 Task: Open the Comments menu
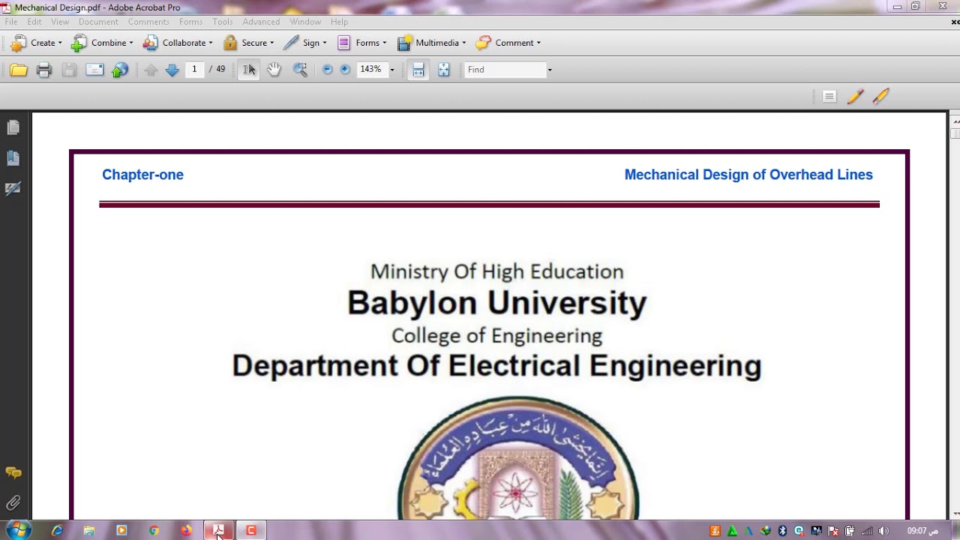click(x=148, y=22)
